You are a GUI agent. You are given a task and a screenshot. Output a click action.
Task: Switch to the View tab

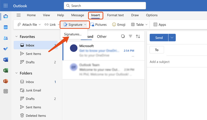pos(47,15)
